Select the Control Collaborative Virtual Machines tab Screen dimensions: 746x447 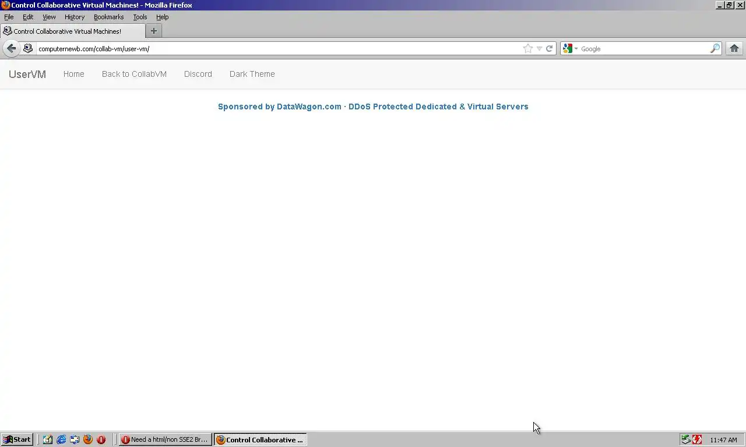click(73, 31)
